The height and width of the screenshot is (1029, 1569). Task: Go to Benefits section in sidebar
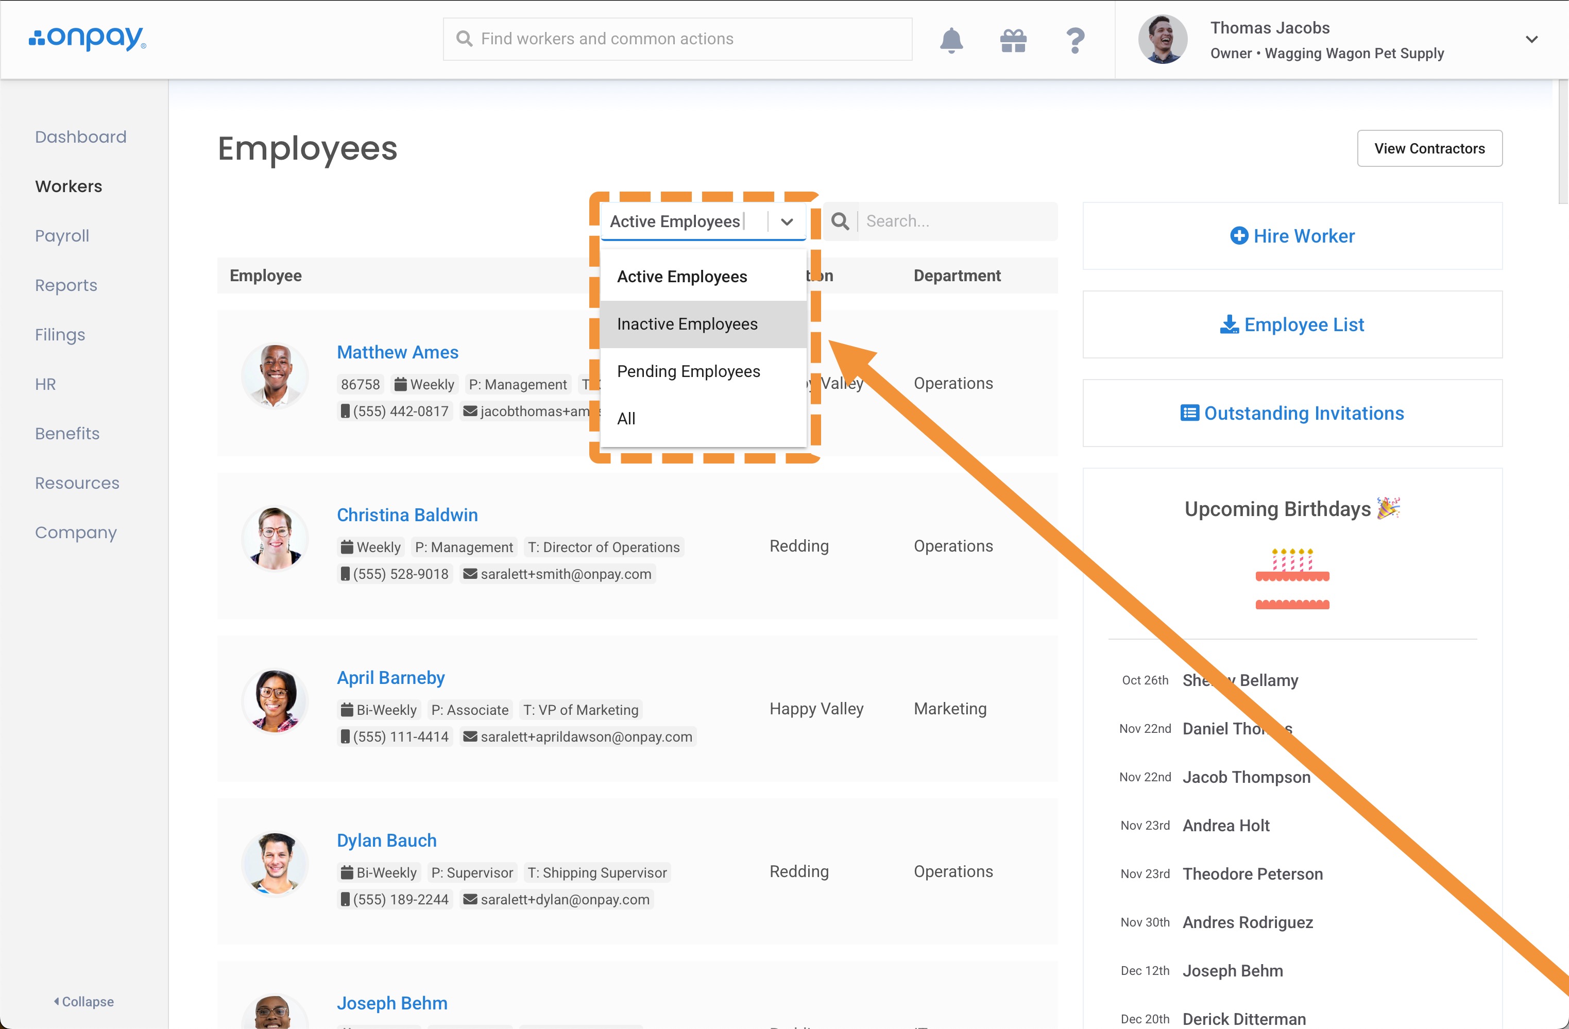point(67,434)
